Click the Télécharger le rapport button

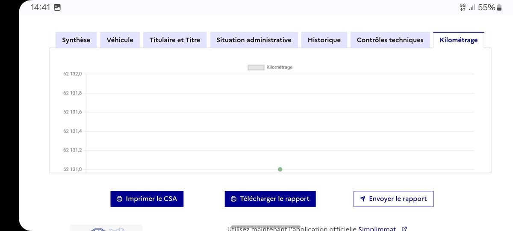pos(270,199)
